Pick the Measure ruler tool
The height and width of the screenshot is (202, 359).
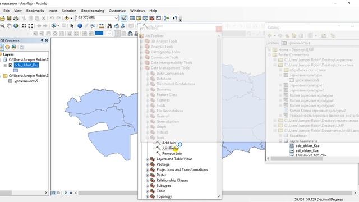click(101, 26)
